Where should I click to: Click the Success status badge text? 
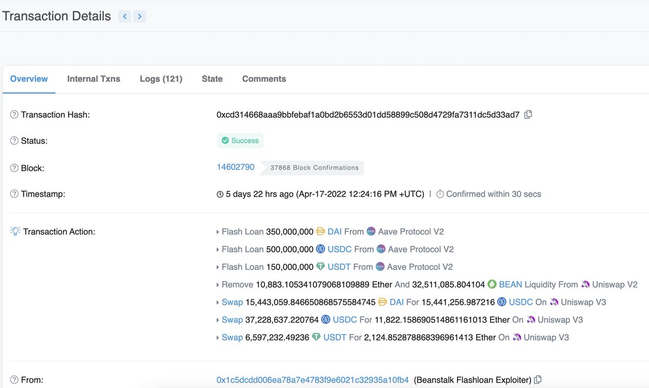(x=245, y=141)
